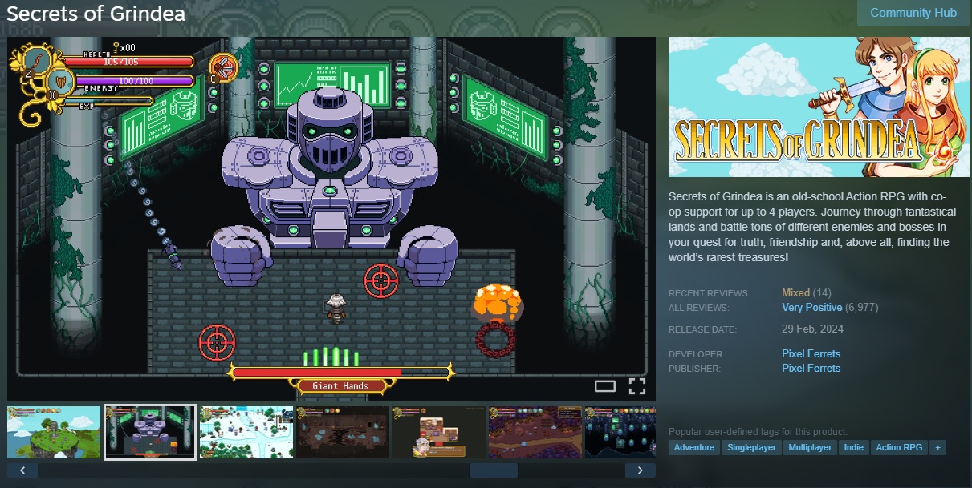Select the Singleplayer tag
The image size is (972, 488).
[752, 447]
